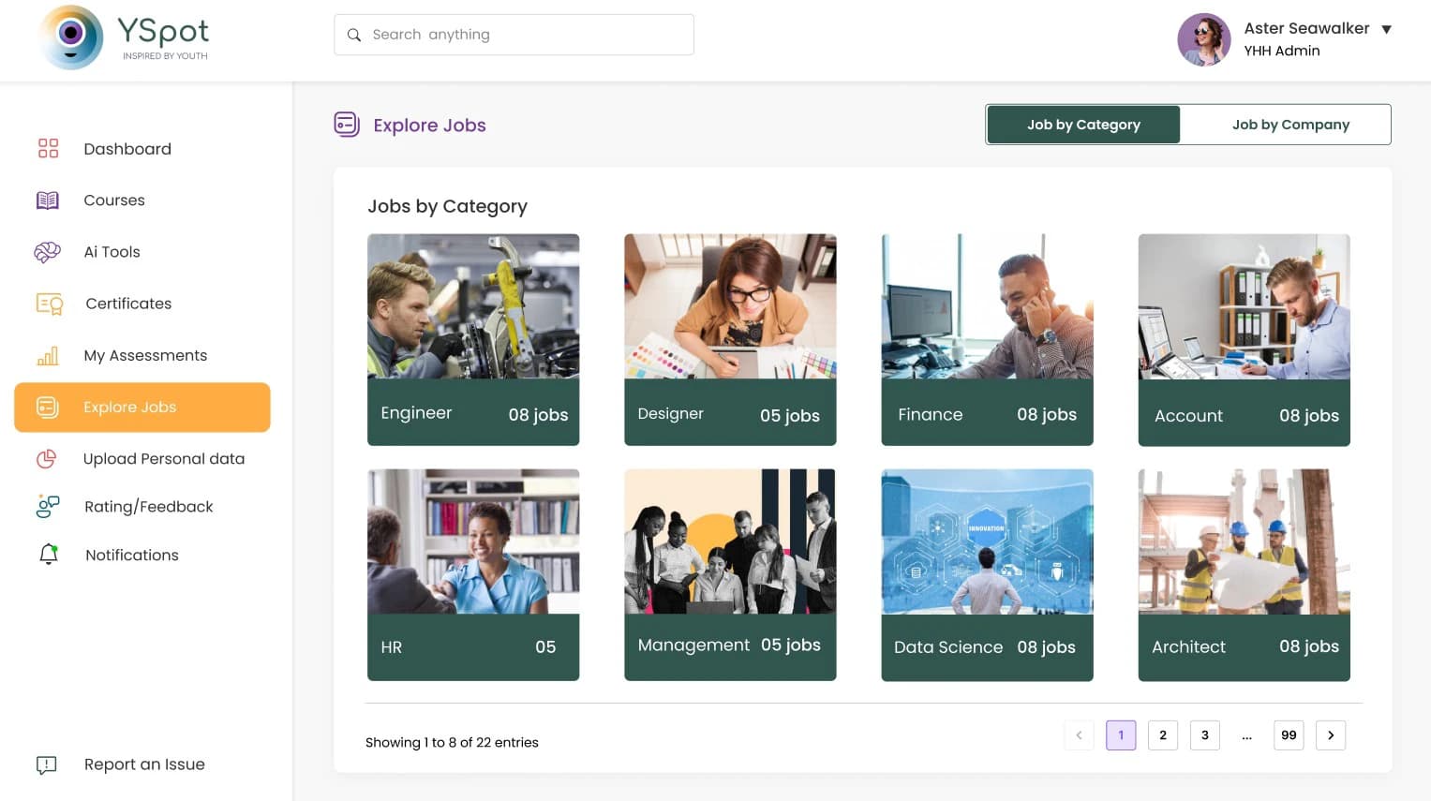Open Courses via the book icon

[48, 200]
